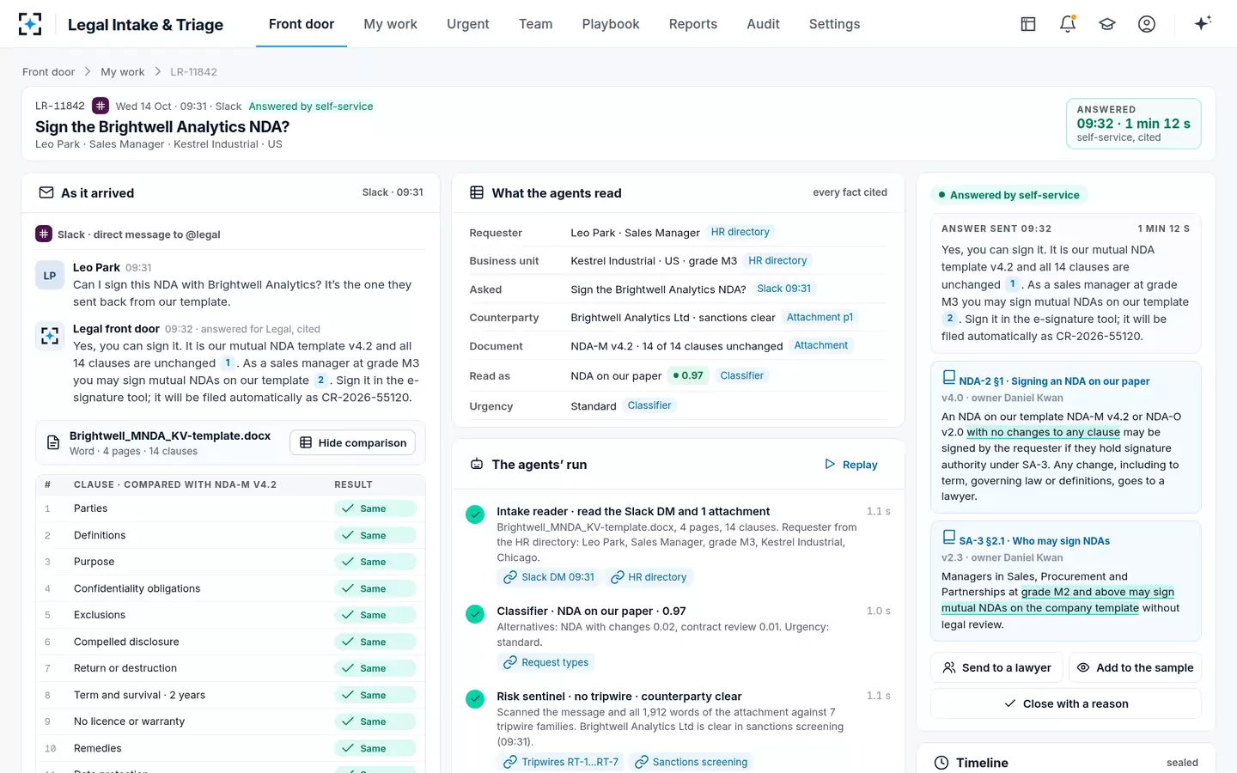1237x773 pixels.
Task: Click the ANSWERED 09:32 summary card
Action: point(1134,124)
